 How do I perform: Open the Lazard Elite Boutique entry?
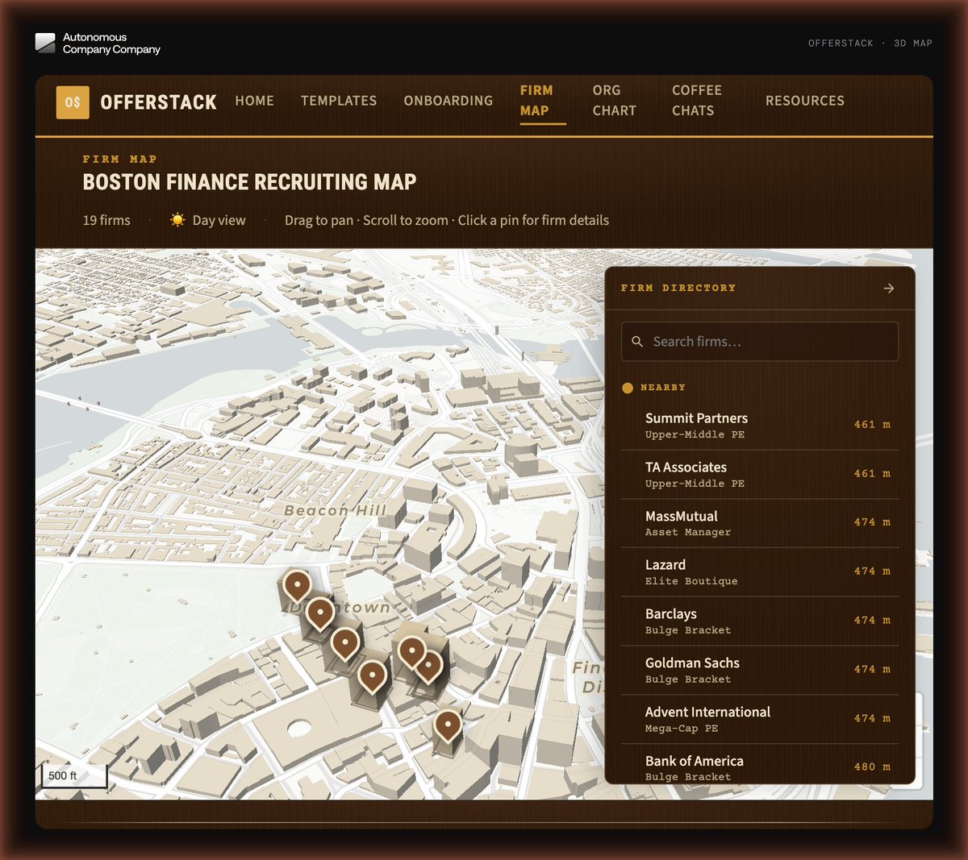click(x=760, y=572)
